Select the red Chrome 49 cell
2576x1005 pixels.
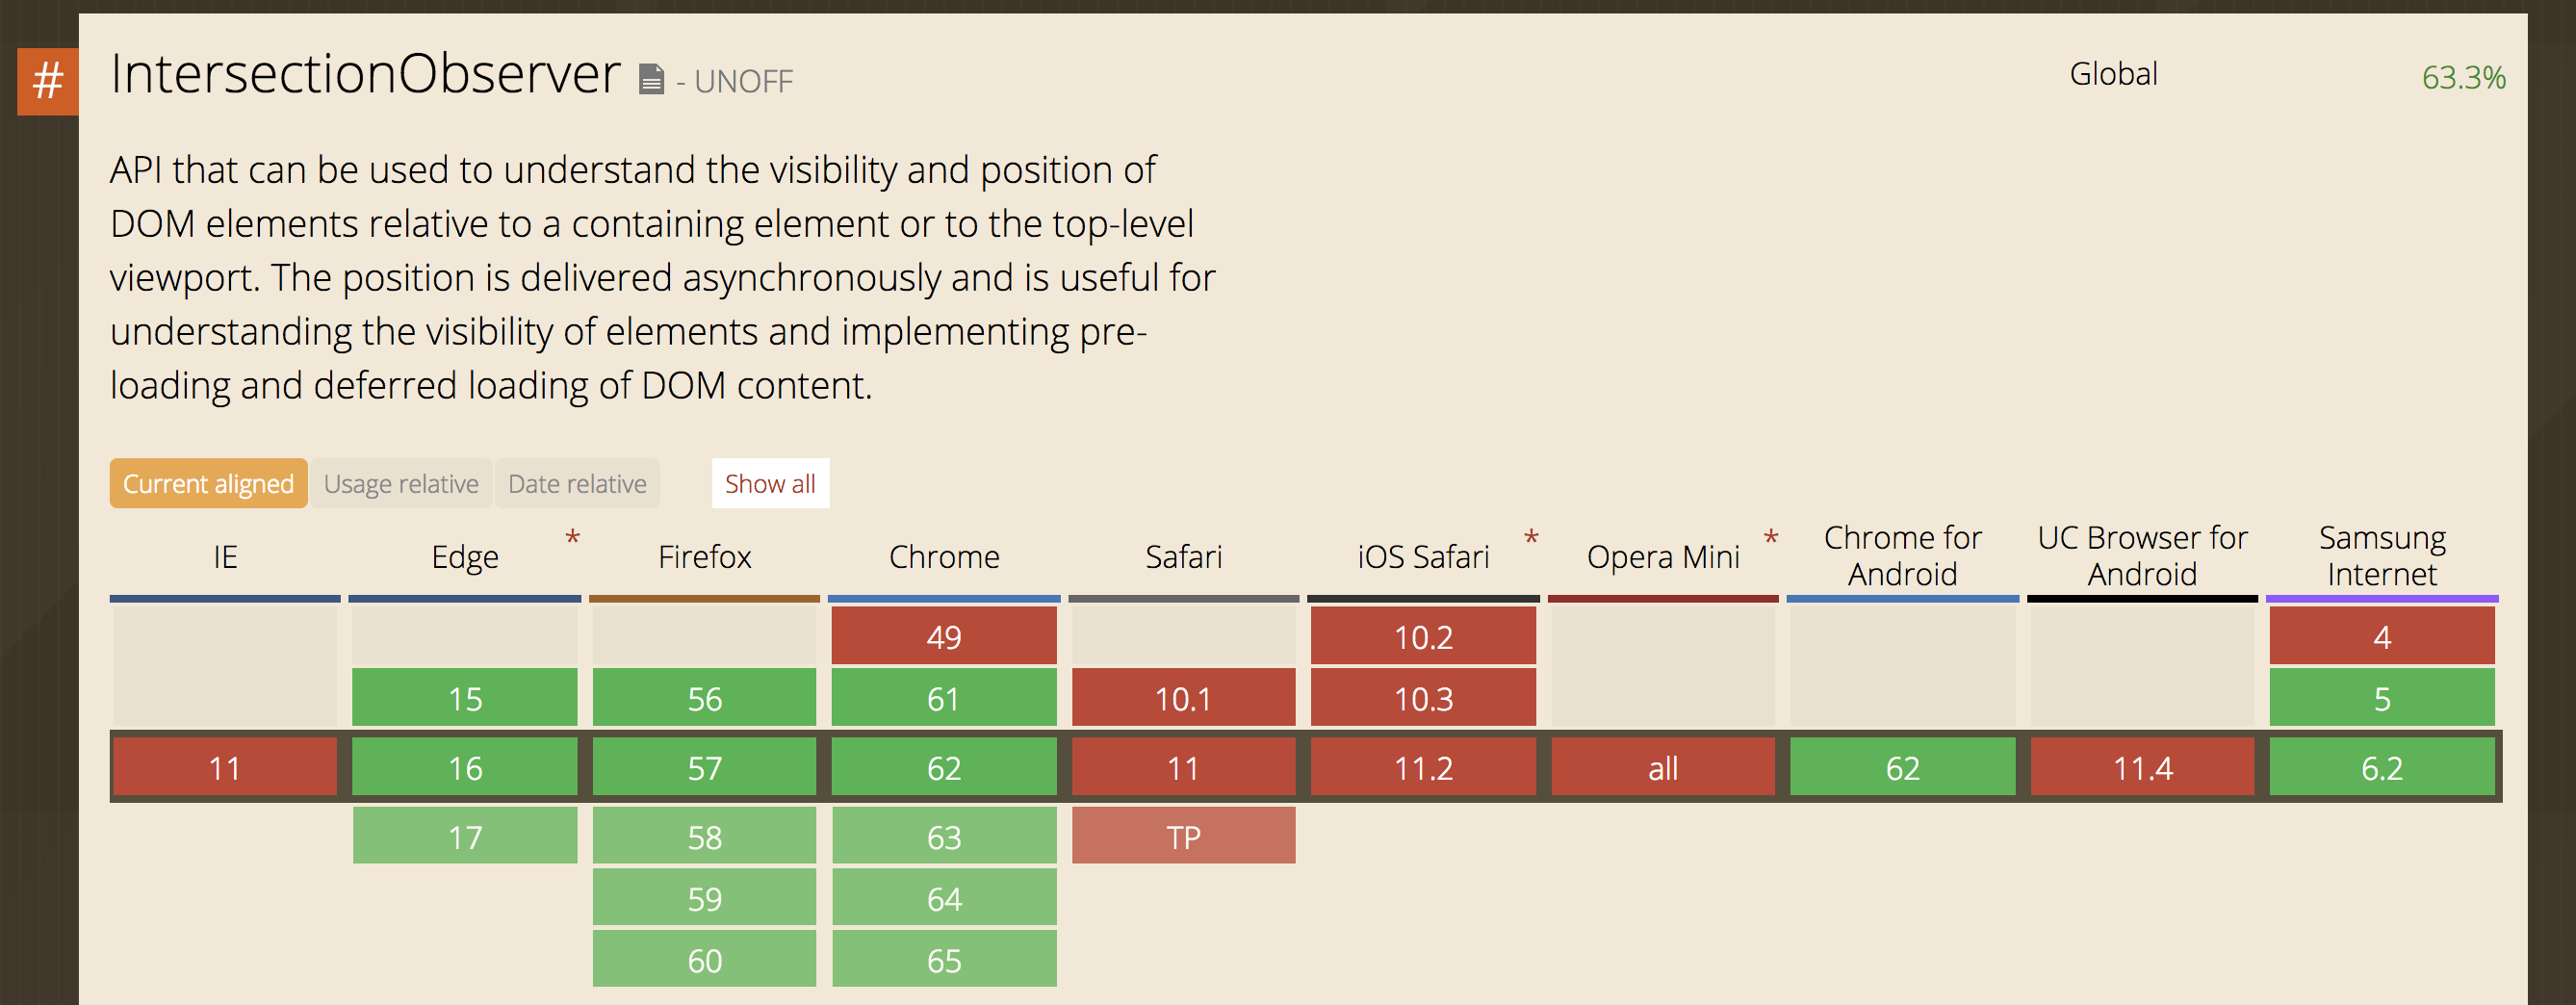943,636
